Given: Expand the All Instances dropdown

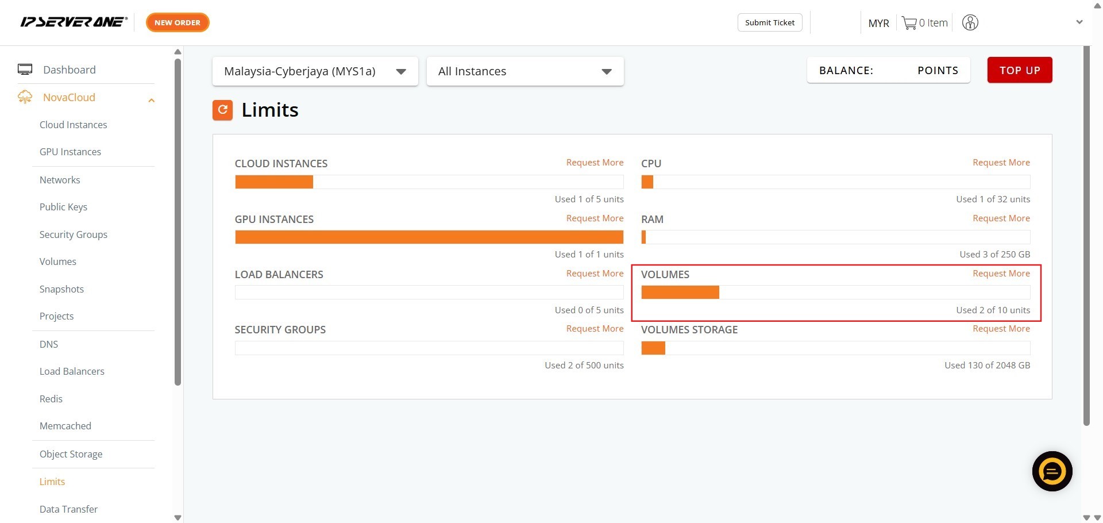Looking at the screenshot, I should (x=524, y=71).
